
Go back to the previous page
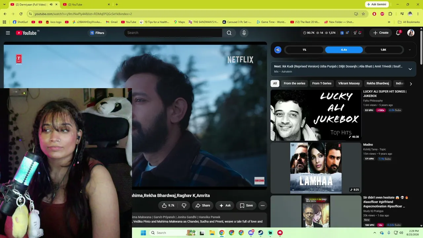coord(5,14)
